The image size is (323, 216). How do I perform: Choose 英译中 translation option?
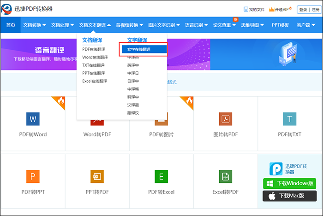(133, 65)
